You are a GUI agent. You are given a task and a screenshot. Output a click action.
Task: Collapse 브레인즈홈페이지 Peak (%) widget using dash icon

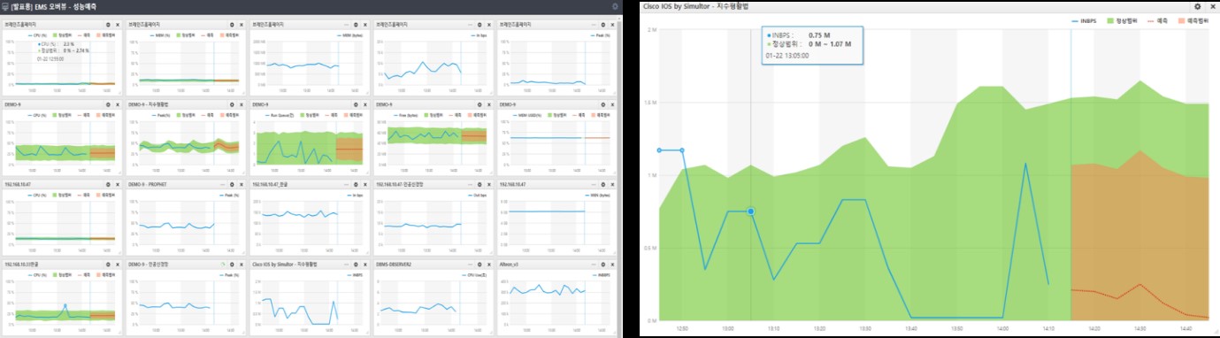[x=594, y=24]
